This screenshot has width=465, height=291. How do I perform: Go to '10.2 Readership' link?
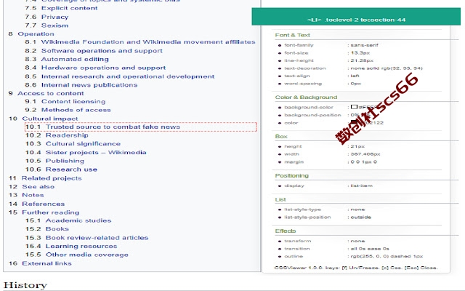(x=57, y=135)
